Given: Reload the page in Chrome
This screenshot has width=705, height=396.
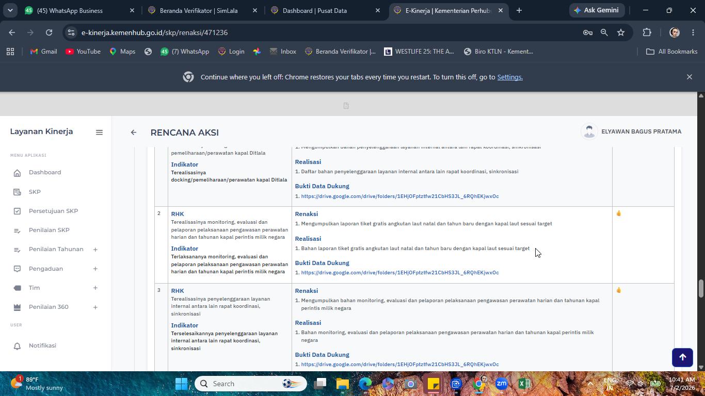Looking at the screenshot, I should [49, 32].
